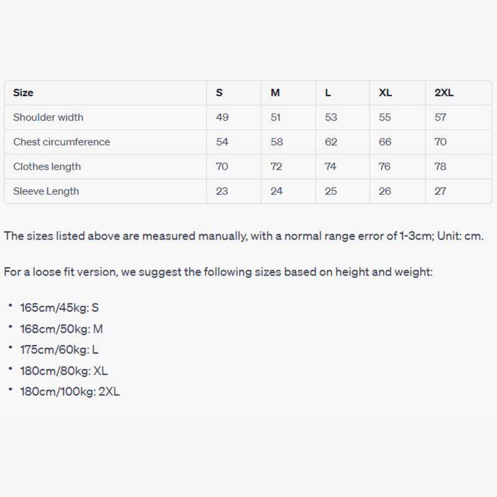
Task: Click the Size column header cell
Action: (x=24, y=93)
